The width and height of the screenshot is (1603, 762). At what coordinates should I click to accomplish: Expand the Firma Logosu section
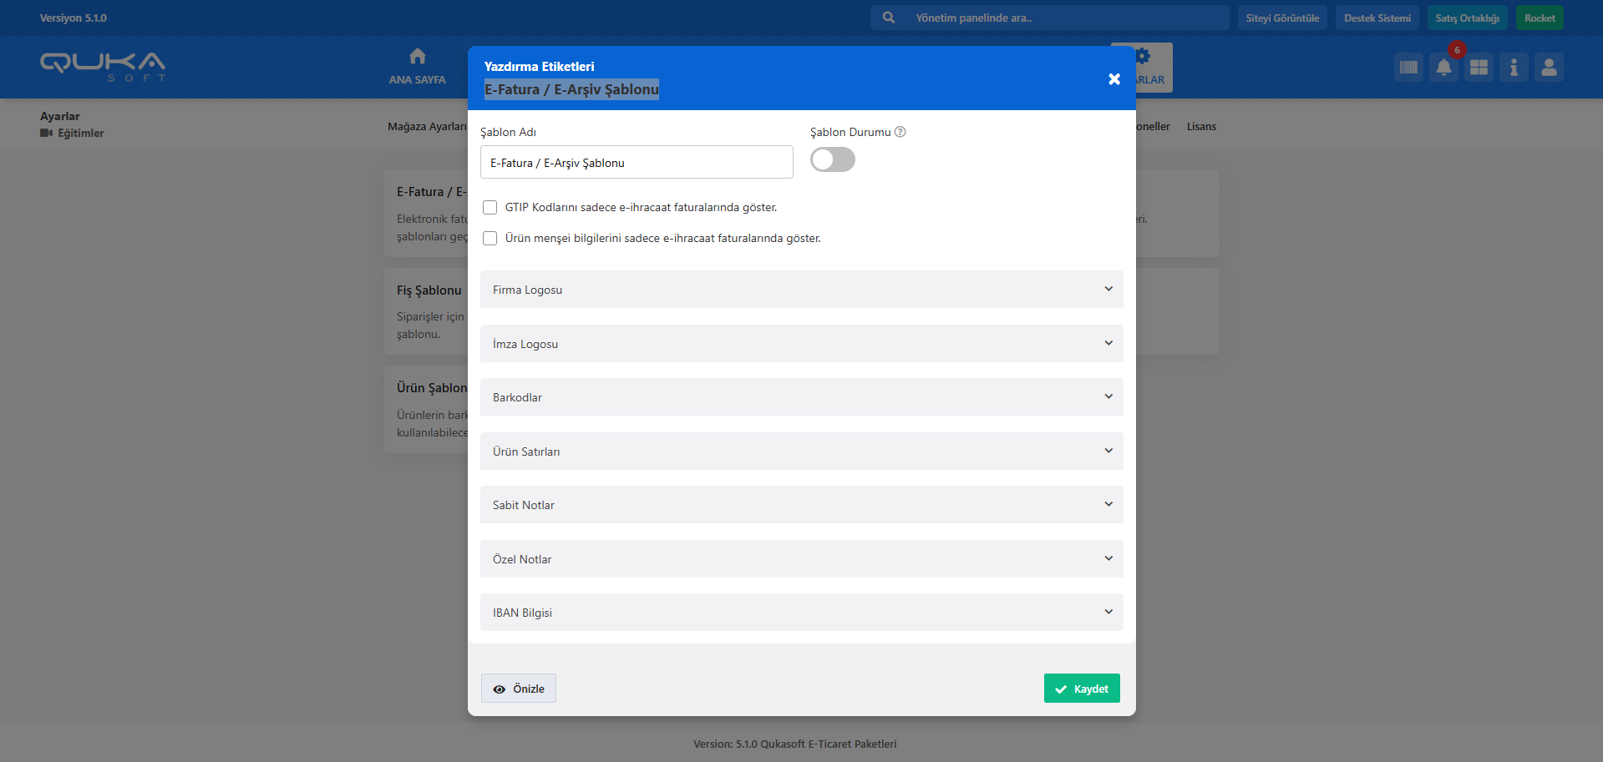801,290
